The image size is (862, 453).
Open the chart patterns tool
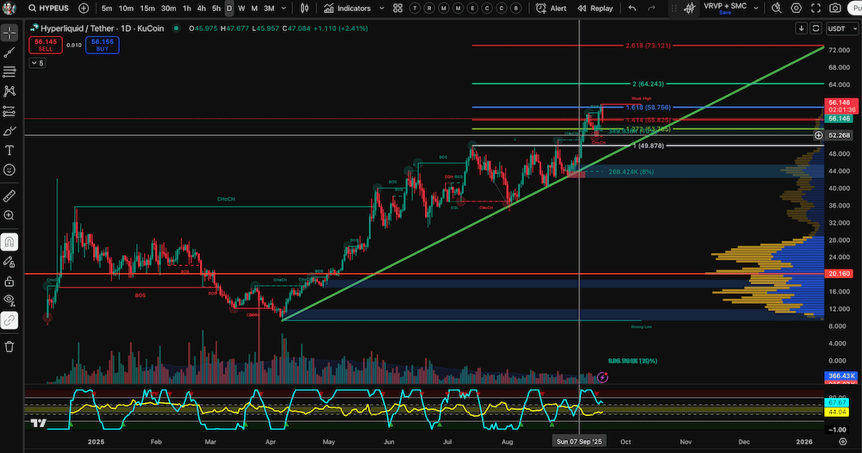pyautogui.click(x=9, y=91)
